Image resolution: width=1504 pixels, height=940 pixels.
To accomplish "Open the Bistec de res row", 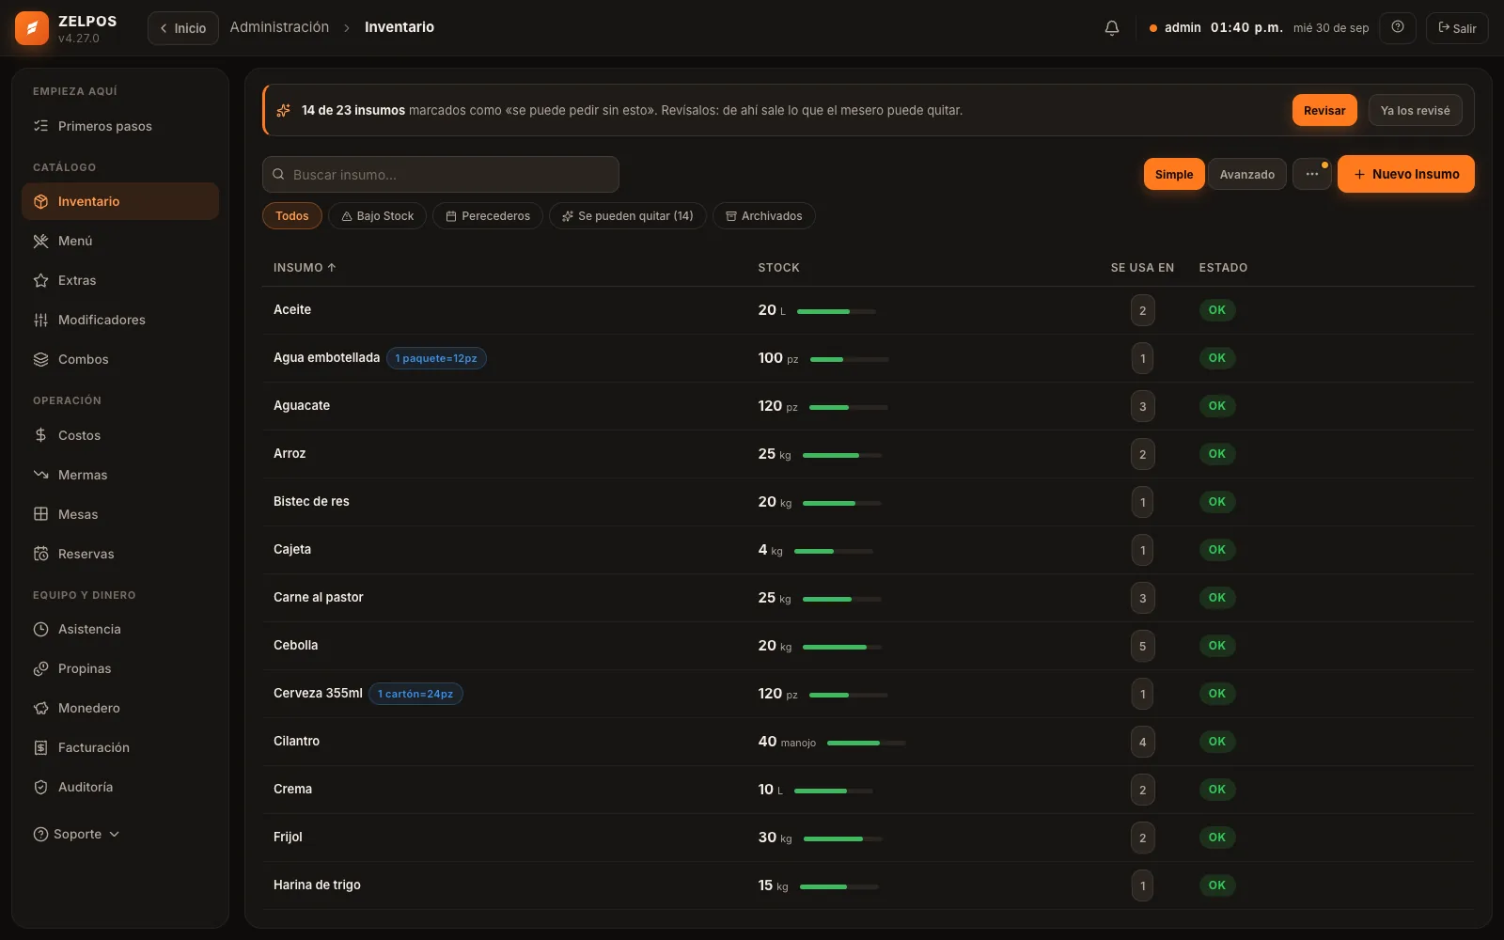I will pyautogui.click(x=868, y=502).
